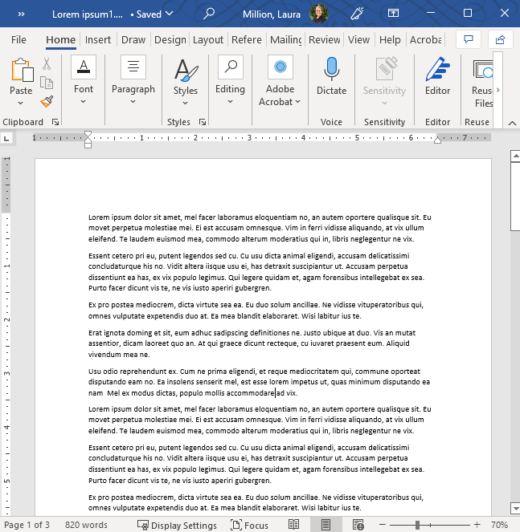Click the Coming Soon megaphone icon
This screenshot has width=520, height=532.
358,14
